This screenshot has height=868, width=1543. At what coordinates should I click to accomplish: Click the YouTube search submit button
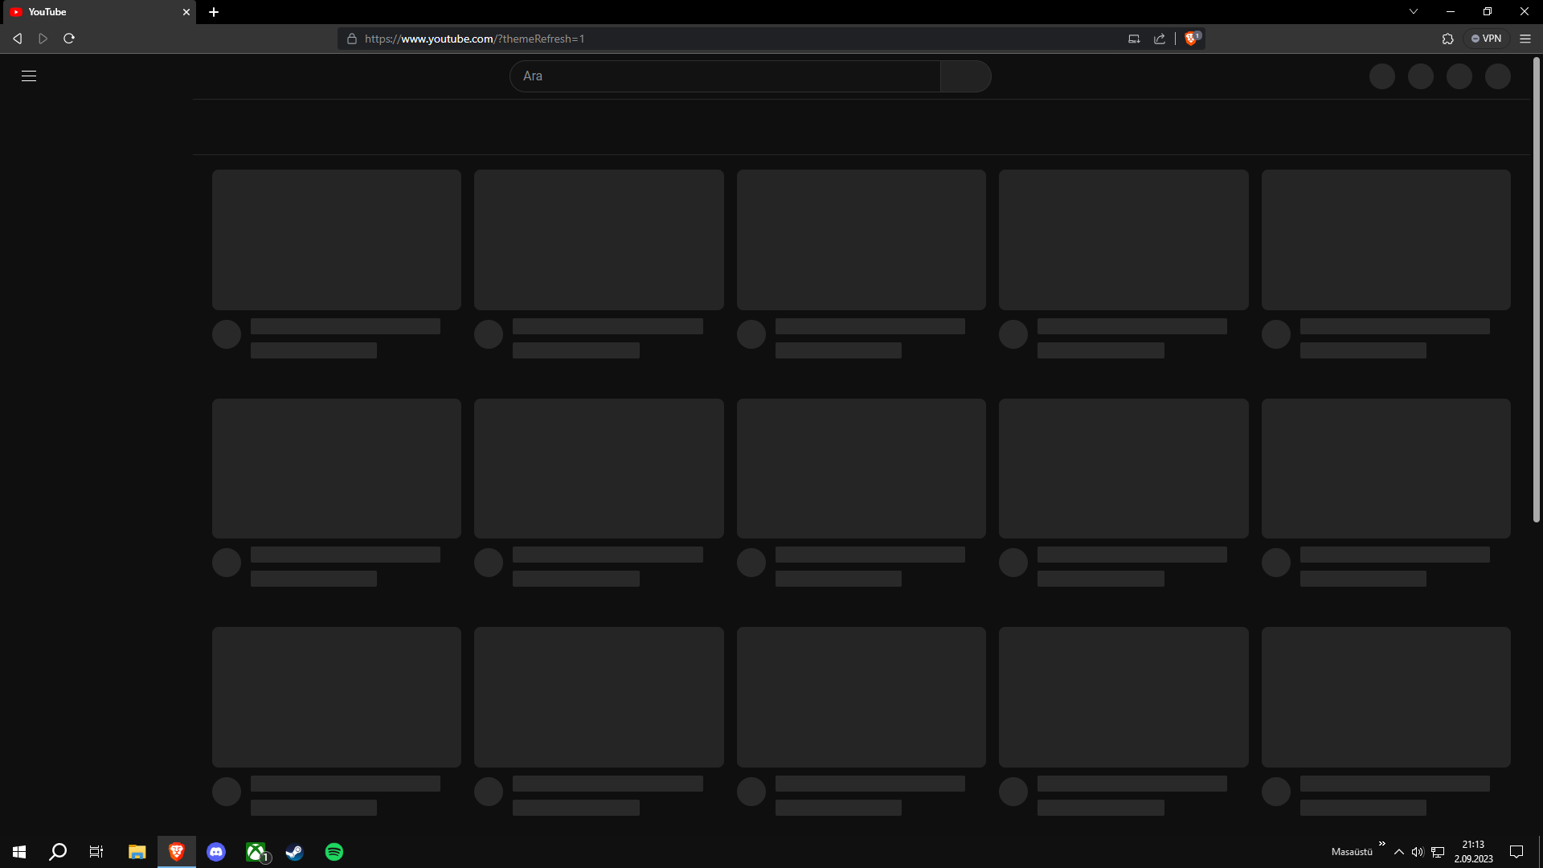coord(965,76)
